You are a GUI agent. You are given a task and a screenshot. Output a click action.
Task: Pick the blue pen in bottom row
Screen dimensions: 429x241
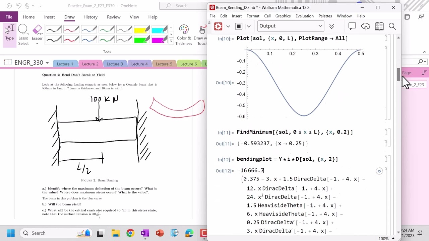tap(89, 40)
